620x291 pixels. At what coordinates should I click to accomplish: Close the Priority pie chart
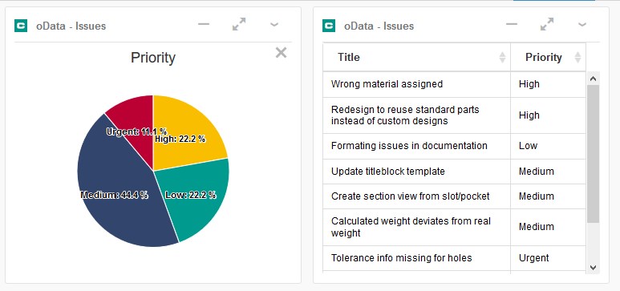point(282,53)
